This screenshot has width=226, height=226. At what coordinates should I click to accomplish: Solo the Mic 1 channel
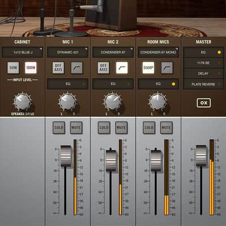click(x=59, y=128)
